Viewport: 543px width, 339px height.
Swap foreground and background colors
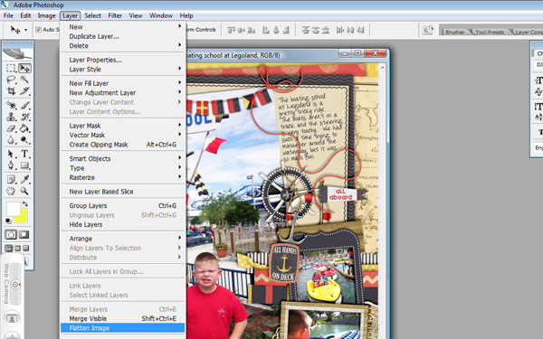[24, 203]
